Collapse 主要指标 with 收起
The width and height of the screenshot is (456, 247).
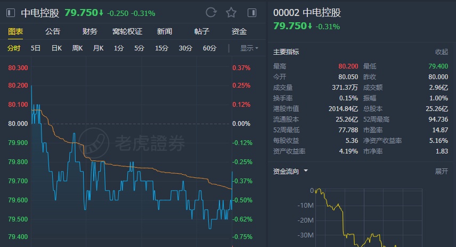[442, 52]
